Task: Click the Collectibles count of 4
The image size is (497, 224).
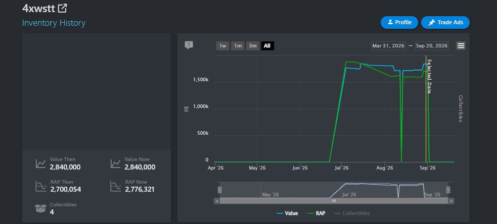Action: pos(52,212)
